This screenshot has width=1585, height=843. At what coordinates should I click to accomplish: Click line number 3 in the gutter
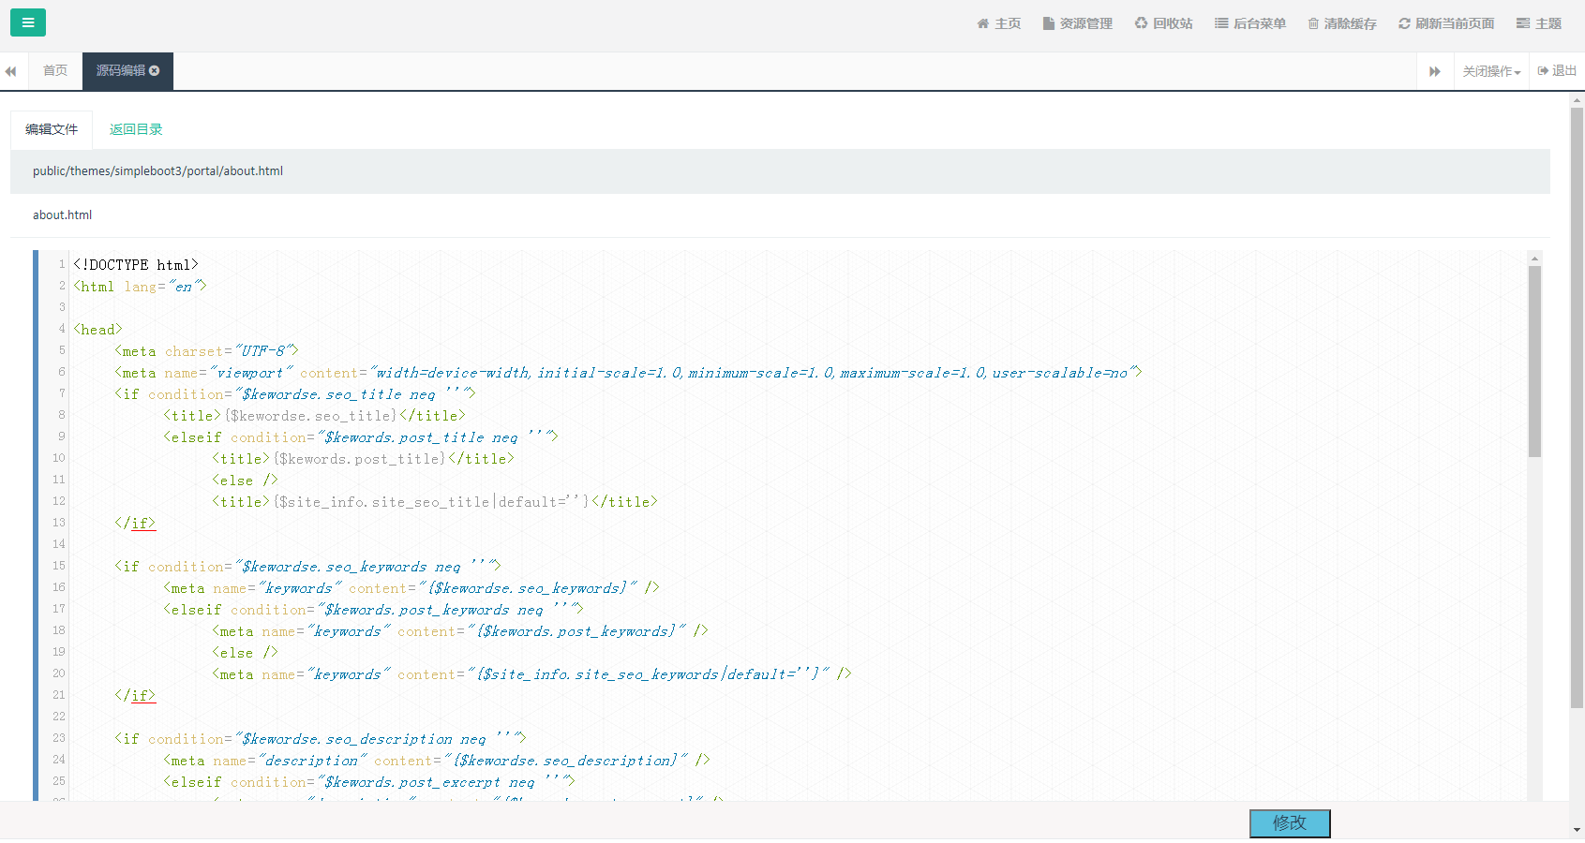(x=63, y=307)
